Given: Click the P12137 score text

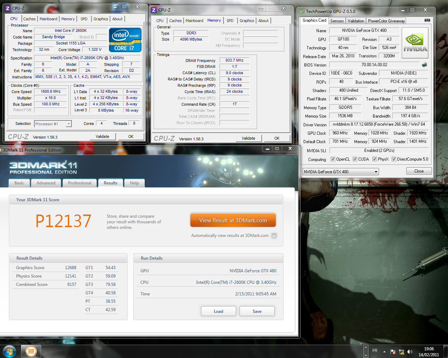Looking at the screenshot, I should coord(63,221).
